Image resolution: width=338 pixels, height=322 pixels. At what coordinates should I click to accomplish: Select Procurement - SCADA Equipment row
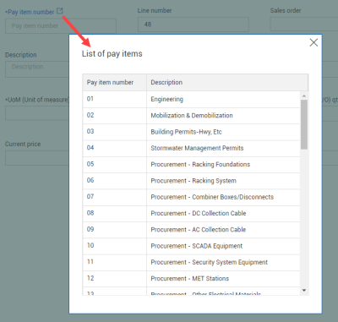click(x=191, y=246)
